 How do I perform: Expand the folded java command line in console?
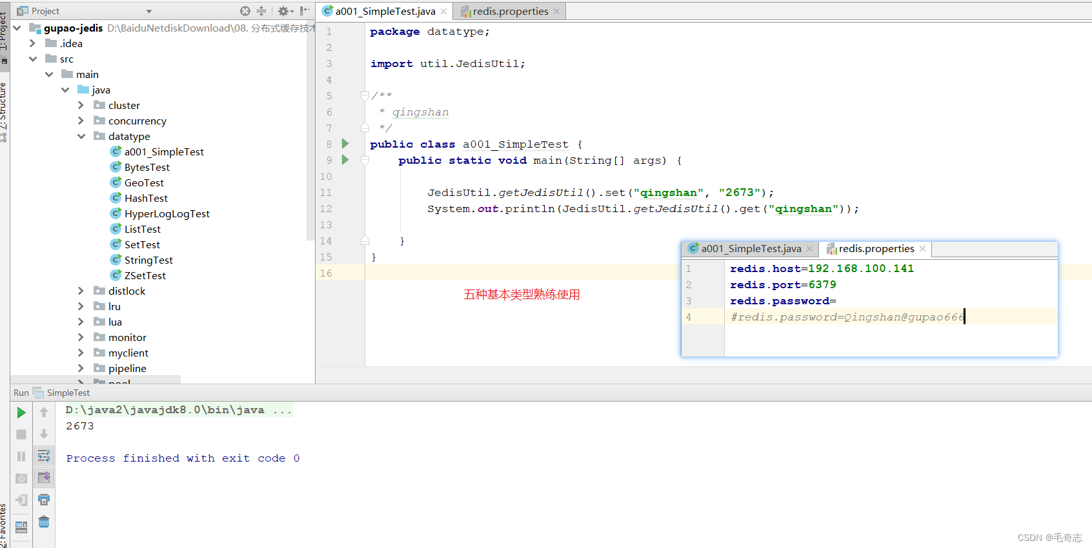[x=282, y=410]
